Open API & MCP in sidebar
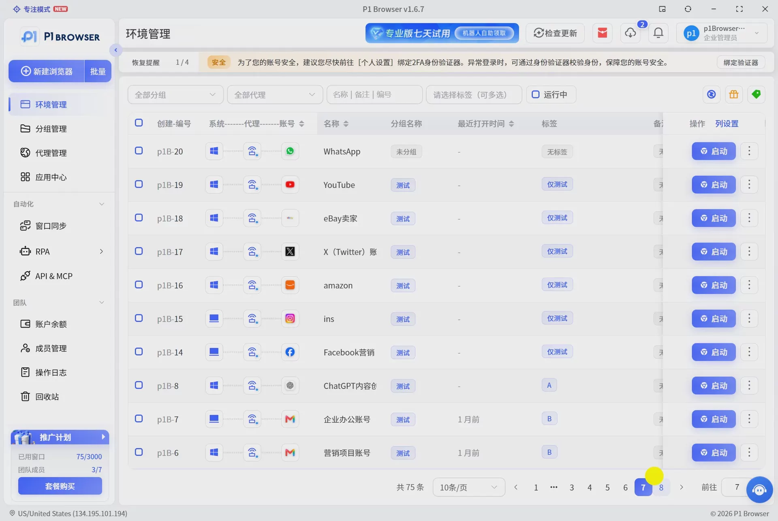 54,276
